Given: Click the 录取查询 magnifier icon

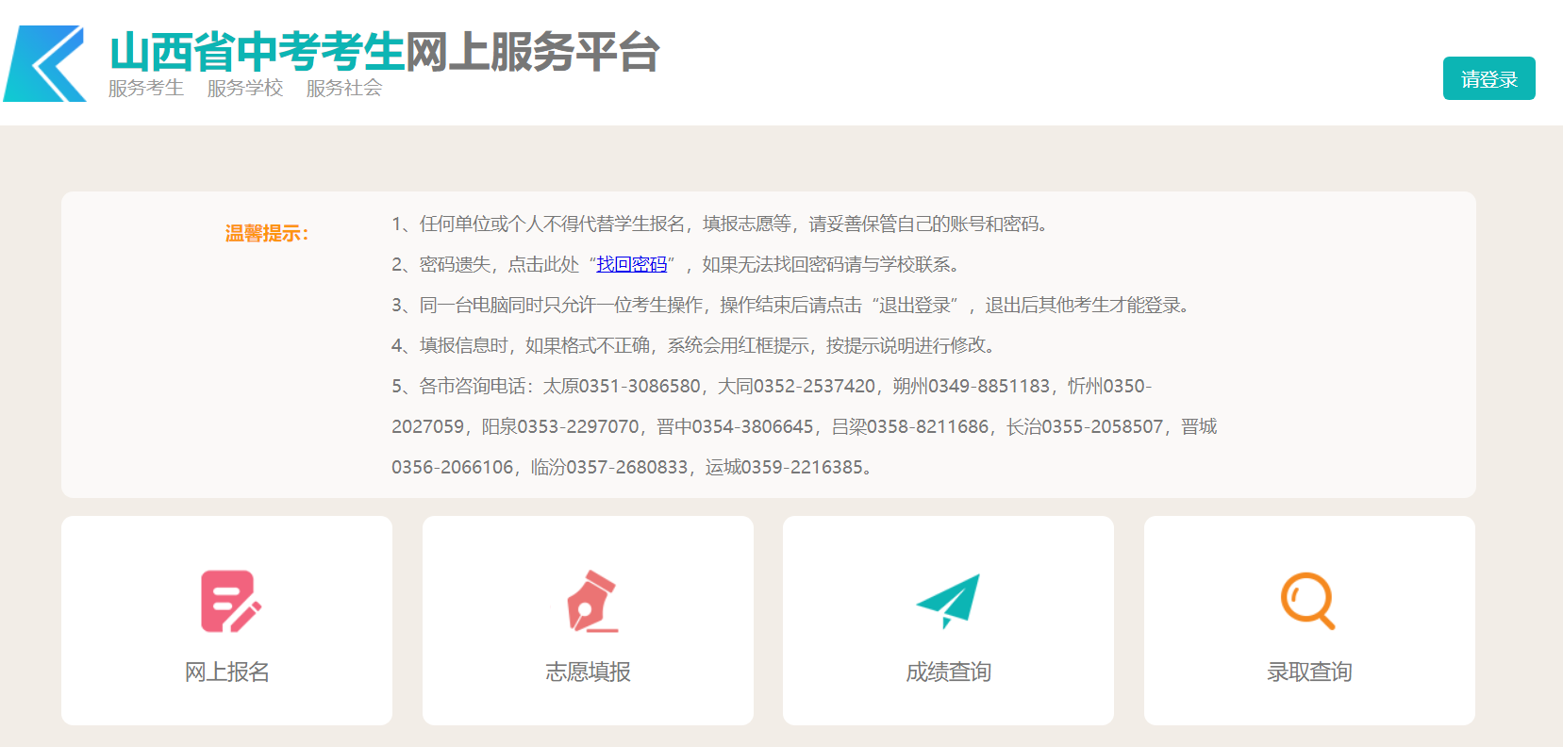Looking at the screenshot, I should tap(1308, 601).
